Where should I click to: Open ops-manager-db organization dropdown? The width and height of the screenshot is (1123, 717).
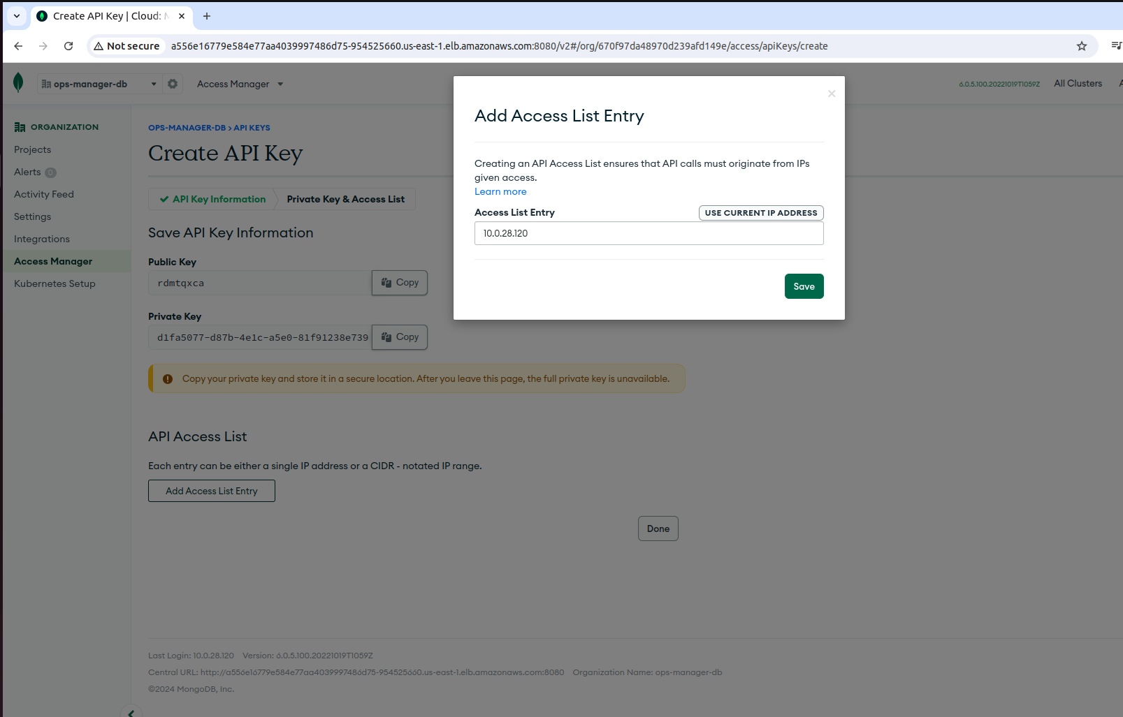(x=99, y=84)
